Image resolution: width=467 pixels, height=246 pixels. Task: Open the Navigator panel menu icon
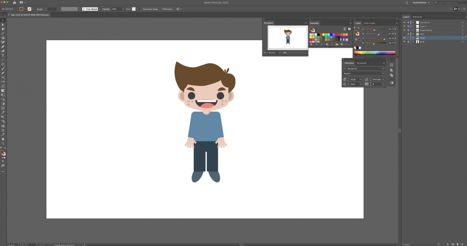point(305,23)
